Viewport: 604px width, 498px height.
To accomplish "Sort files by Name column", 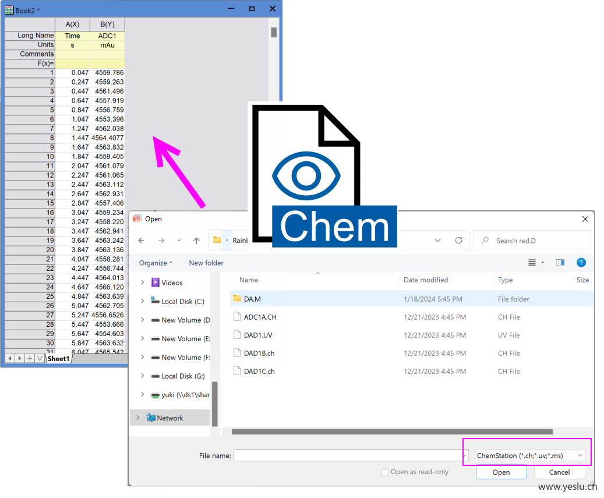I will pos(249,280).
